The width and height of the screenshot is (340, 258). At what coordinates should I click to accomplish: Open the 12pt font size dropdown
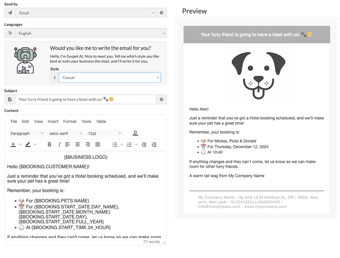105,133
